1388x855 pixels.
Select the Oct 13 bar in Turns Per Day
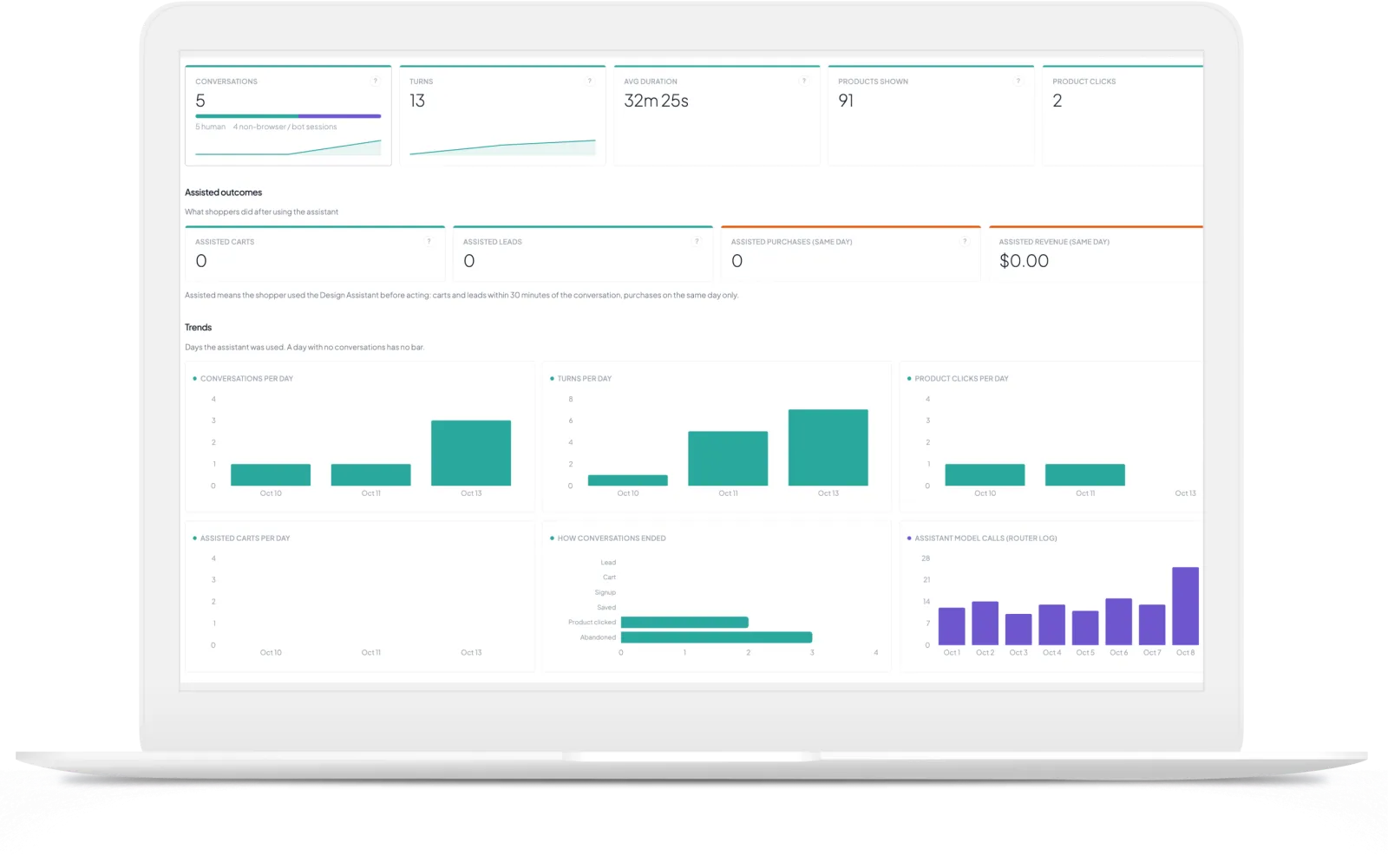[x=828, y=447]
